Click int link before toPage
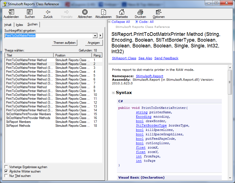This screenshot has width=235, height=183. click(139, 161)
